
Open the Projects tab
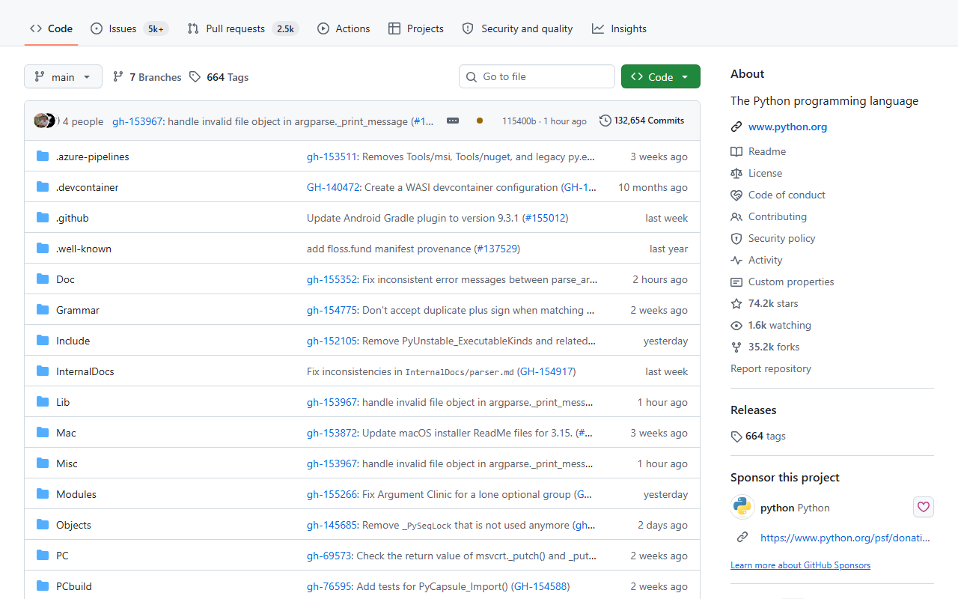point(416,28)
